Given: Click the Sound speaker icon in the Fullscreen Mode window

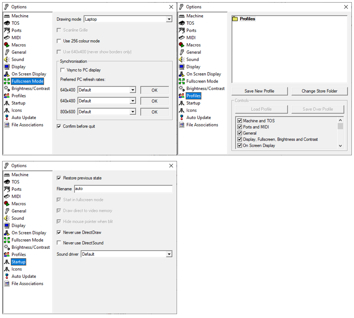Looking at the screenshot, I should (x=7, y=60).
